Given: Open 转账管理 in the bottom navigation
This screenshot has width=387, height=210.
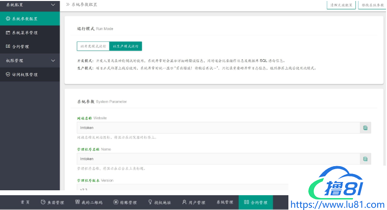Looking at the screenshot, I should click(126, 202).
